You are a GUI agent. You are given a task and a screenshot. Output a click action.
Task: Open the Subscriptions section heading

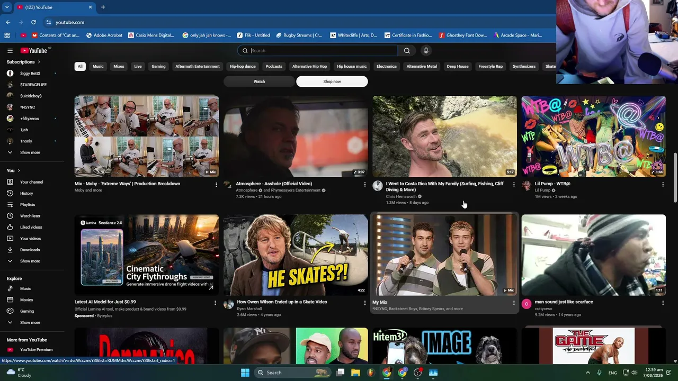point(23,62)
